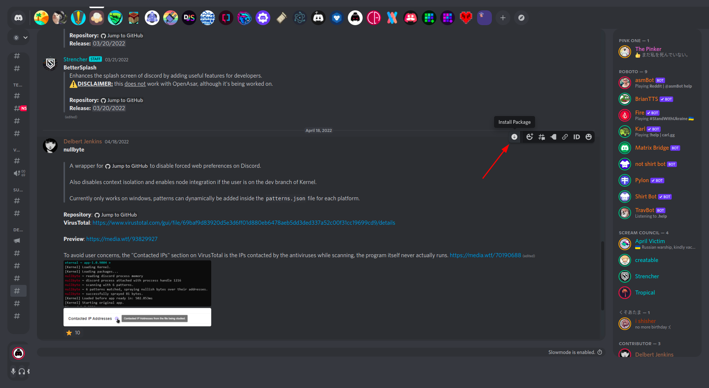709x388 pixels.
Task: Open the blue and red X server
Action: (392, 18)
